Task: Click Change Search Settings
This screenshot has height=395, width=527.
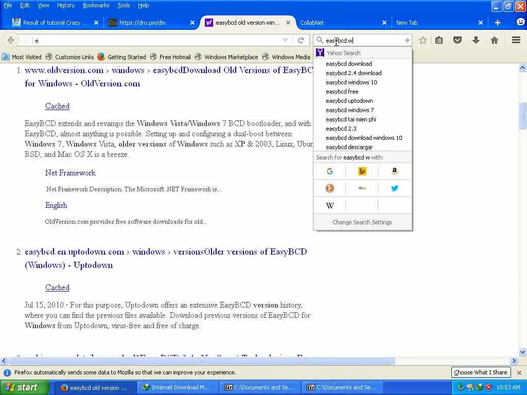Action: [362, 222]
